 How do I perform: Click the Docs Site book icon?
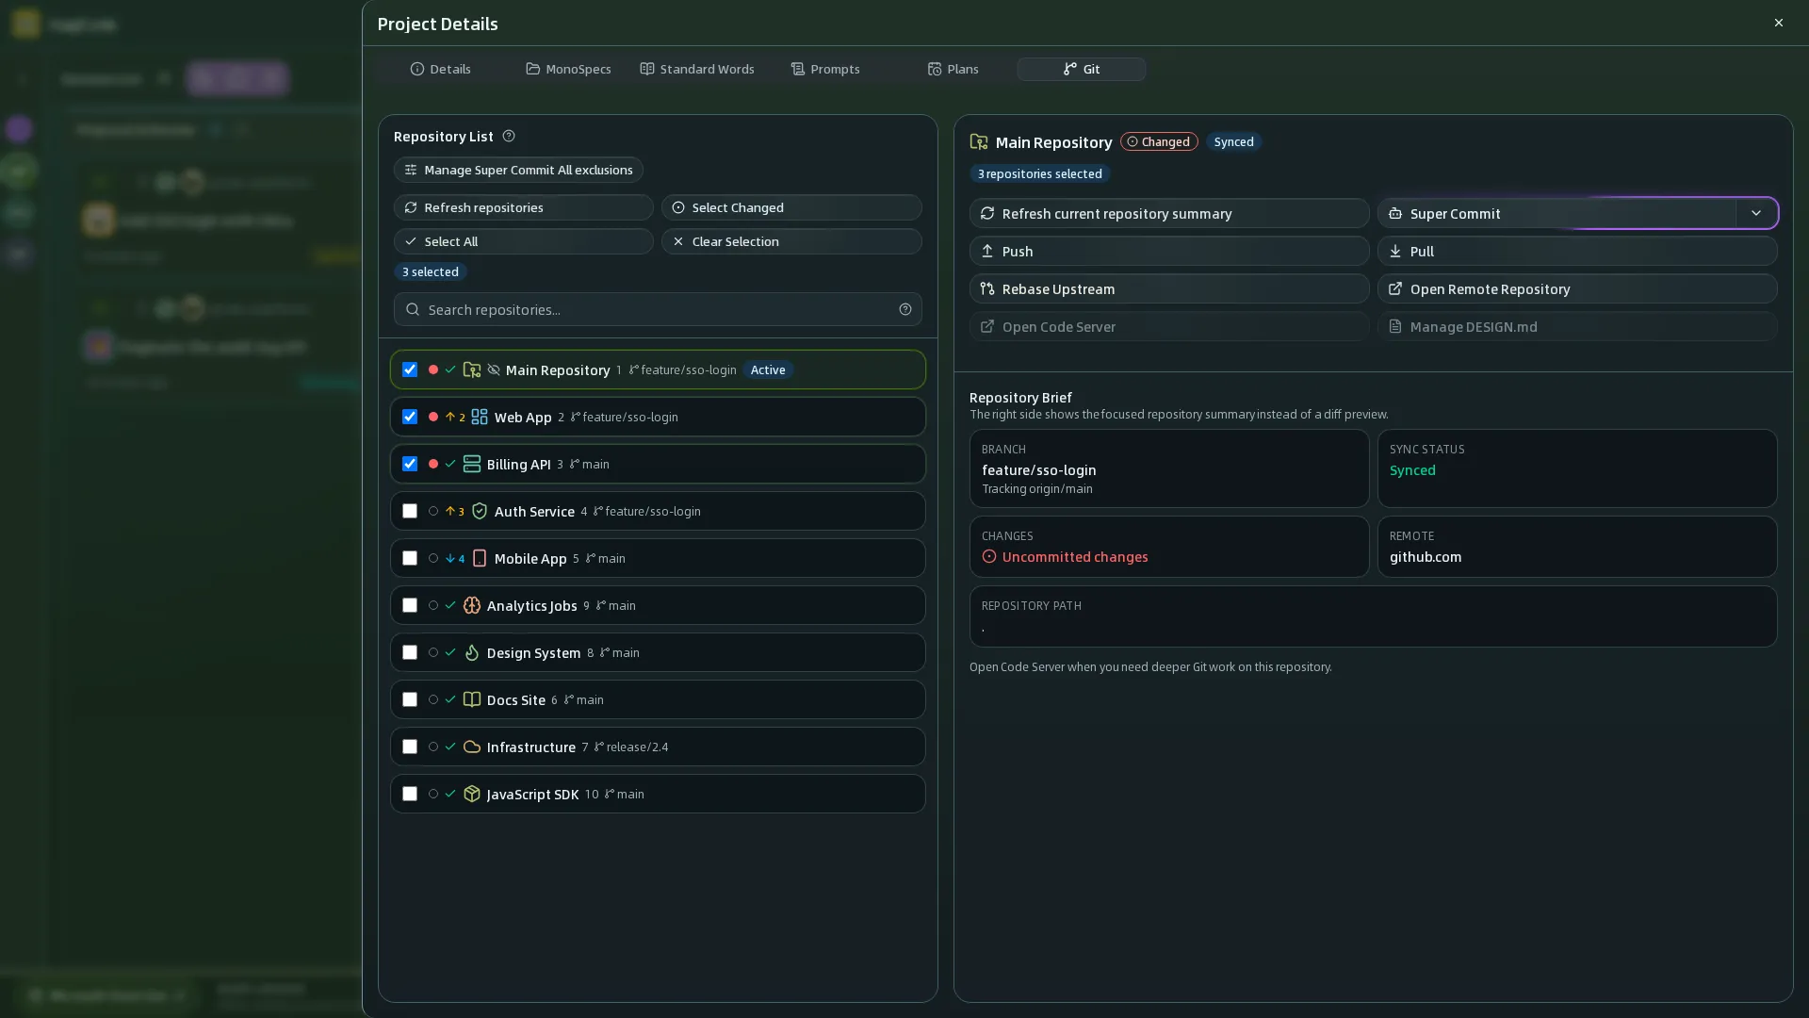(x=472, y=699)
